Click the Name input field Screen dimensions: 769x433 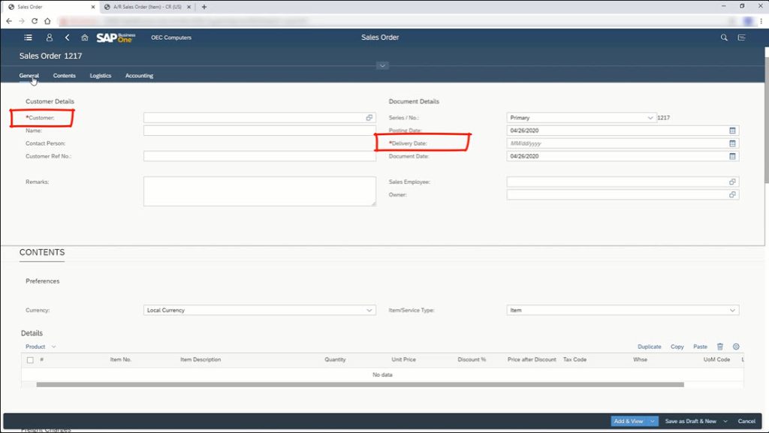[x=259, y=131]
